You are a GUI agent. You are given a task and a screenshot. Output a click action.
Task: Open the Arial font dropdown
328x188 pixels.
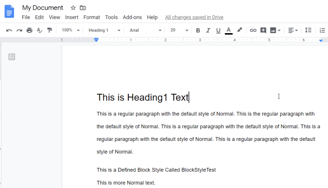145,30
